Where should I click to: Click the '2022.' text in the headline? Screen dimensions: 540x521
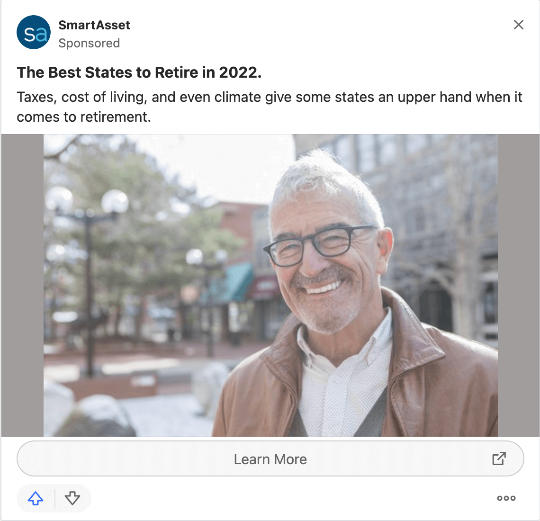tap(240, 72)
